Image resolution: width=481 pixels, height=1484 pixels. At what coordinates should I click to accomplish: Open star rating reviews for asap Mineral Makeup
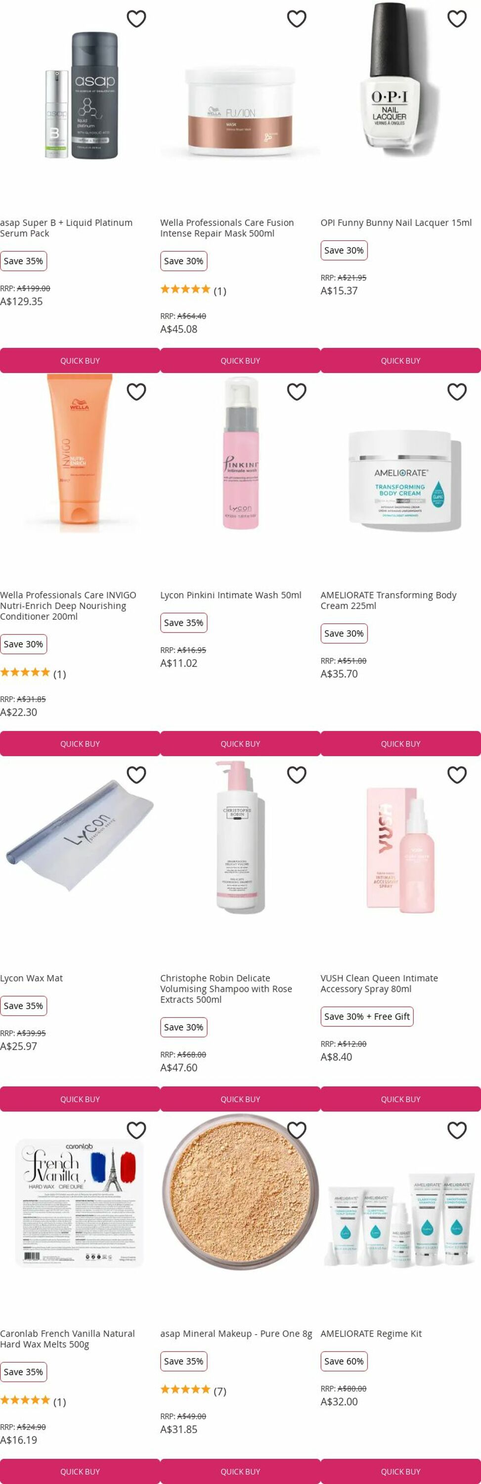point(193,1391)
